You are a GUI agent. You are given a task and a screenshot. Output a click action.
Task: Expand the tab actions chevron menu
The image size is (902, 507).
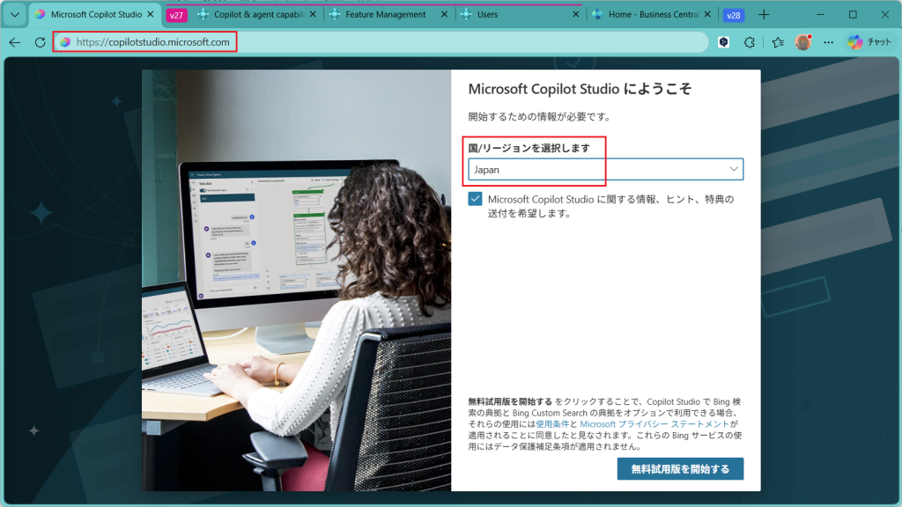click(x=14, y=15)
